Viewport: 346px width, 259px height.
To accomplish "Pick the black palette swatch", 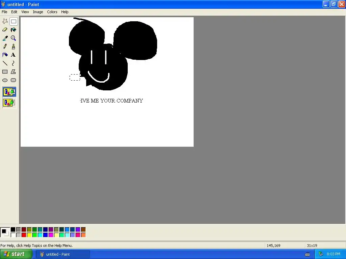I will point(13,230).
